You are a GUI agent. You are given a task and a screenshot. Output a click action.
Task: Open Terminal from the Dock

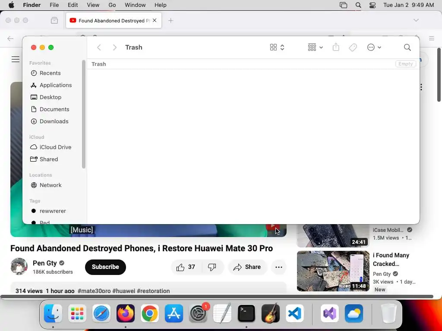246,313
